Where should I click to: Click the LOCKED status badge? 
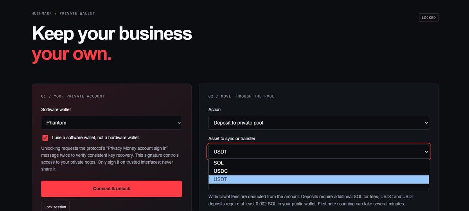[429, 18]
